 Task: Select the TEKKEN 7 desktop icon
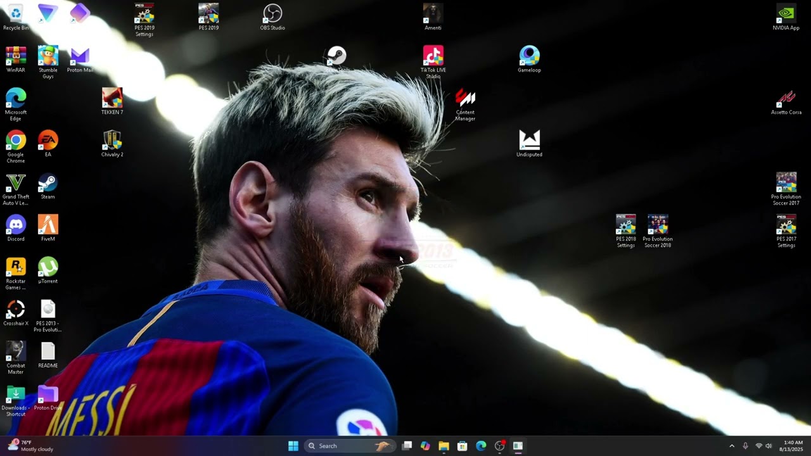(x=112, y=101)
